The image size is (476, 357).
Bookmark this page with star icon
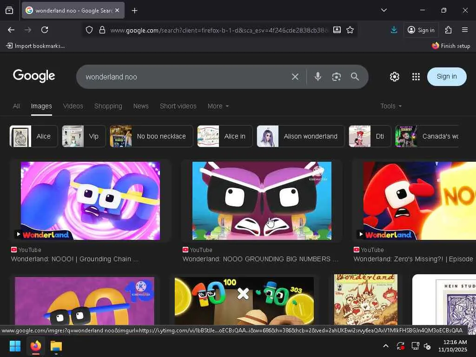pos(350,30)
